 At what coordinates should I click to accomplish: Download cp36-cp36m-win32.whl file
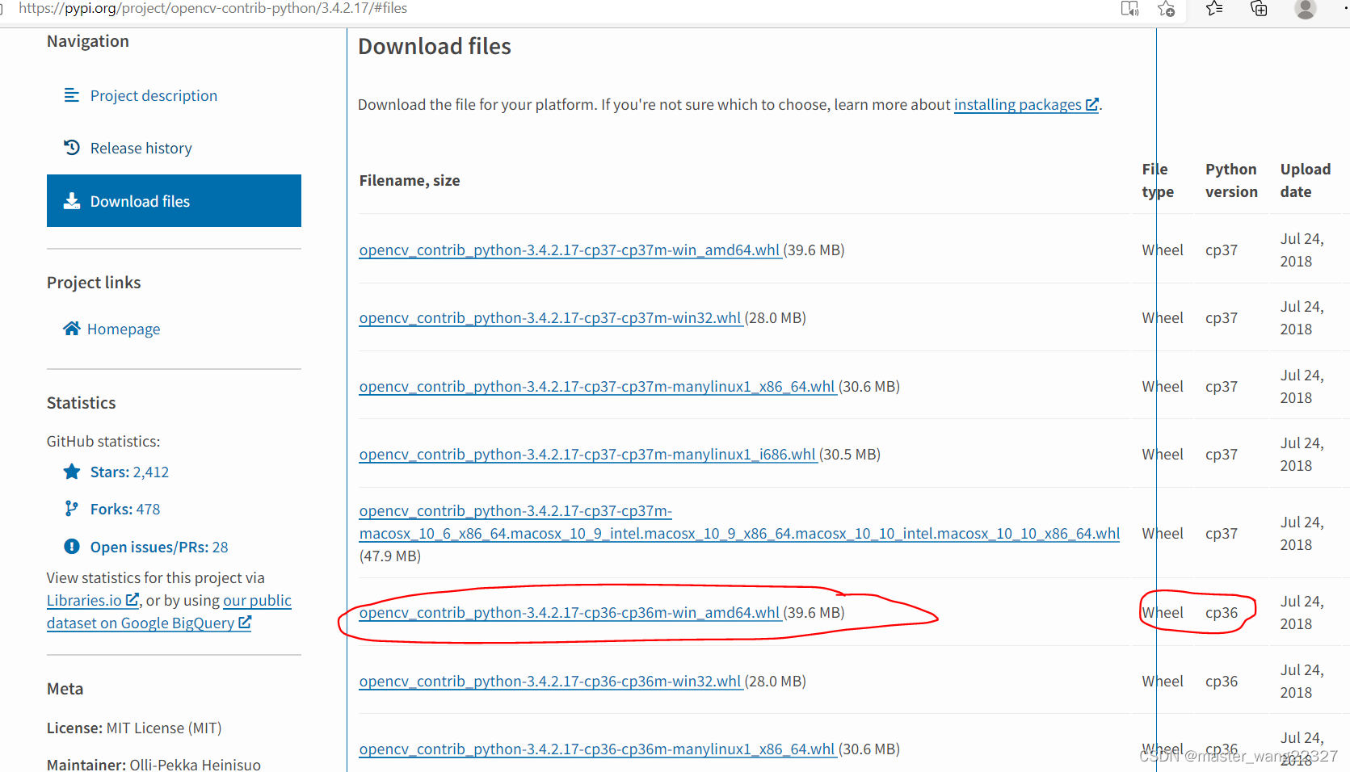550,681
